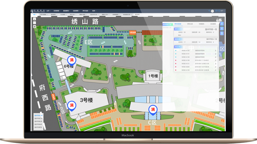Open the mail envelope icon in the header
Viewport: 257px width, 144px height.
(x=216, y=11)
